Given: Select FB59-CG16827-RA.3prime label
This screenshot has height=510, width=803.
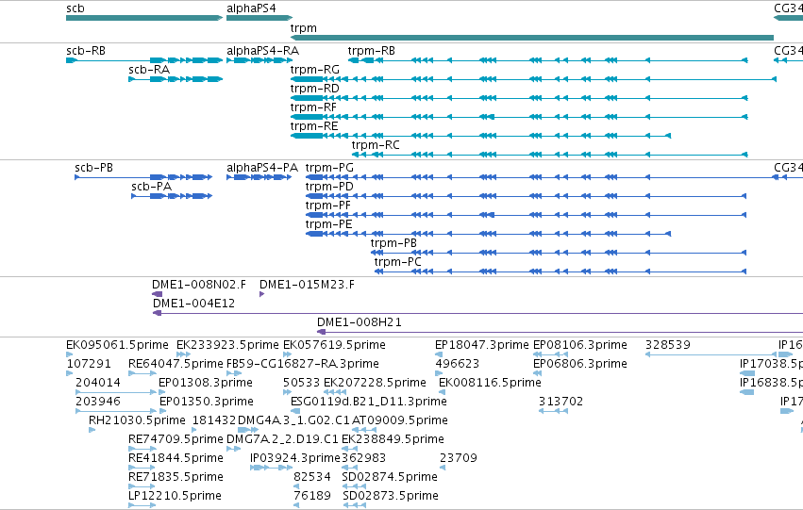Looking at the screenshot, I should pyautogui.click(x=303, y=364).
